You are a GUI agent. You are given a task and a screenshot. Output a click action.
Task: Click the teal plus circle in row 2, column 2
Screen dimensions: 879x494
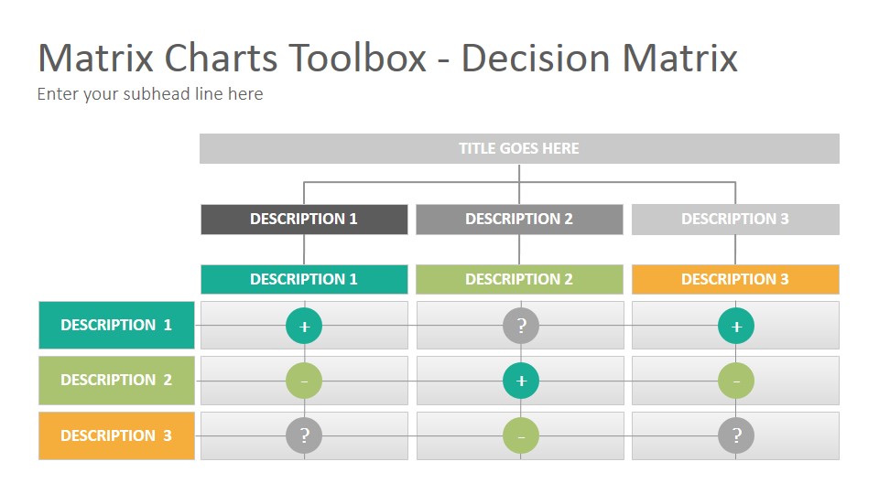pos(521,381)
